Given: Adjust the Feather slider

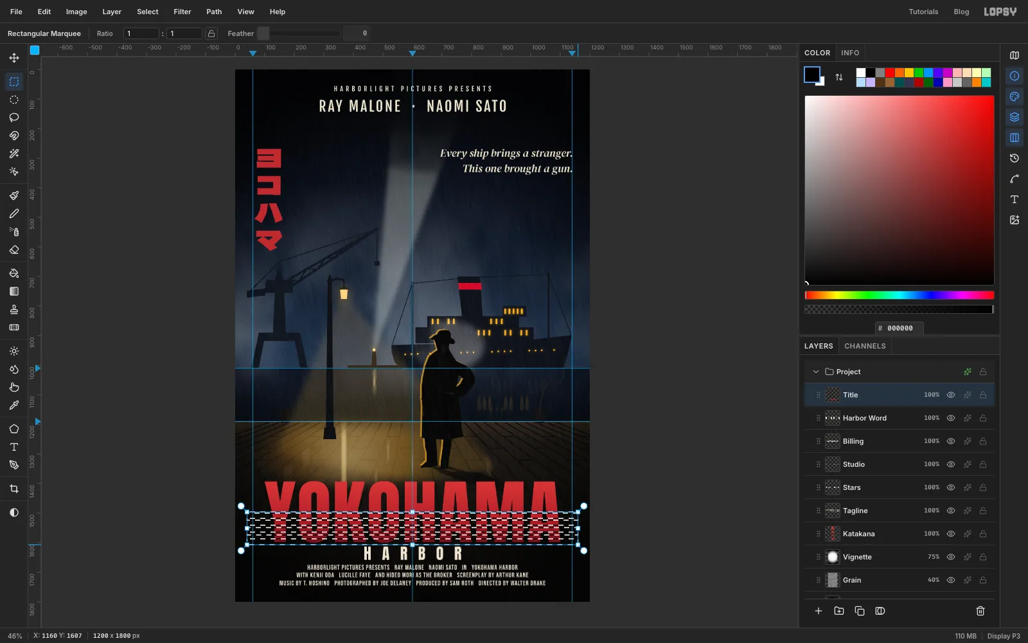Looking at the screenshot, I should coord(299,33).
